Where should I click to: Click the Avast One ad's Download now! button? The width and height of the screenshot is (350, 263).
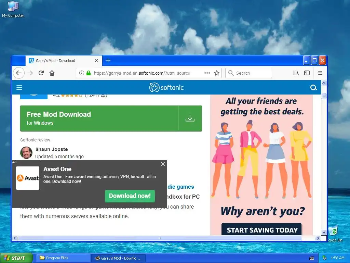130,196
